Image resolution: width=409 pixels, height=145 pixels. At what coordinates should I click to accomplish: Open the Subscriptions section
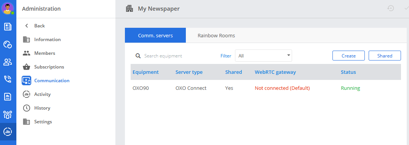coord(49,67)
